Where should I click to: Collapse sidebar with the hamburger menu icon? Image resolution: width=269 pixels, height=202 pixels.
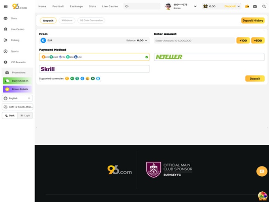(6, 6)
